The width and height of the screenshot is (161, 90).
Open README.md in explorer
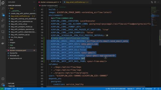point(14,56)
